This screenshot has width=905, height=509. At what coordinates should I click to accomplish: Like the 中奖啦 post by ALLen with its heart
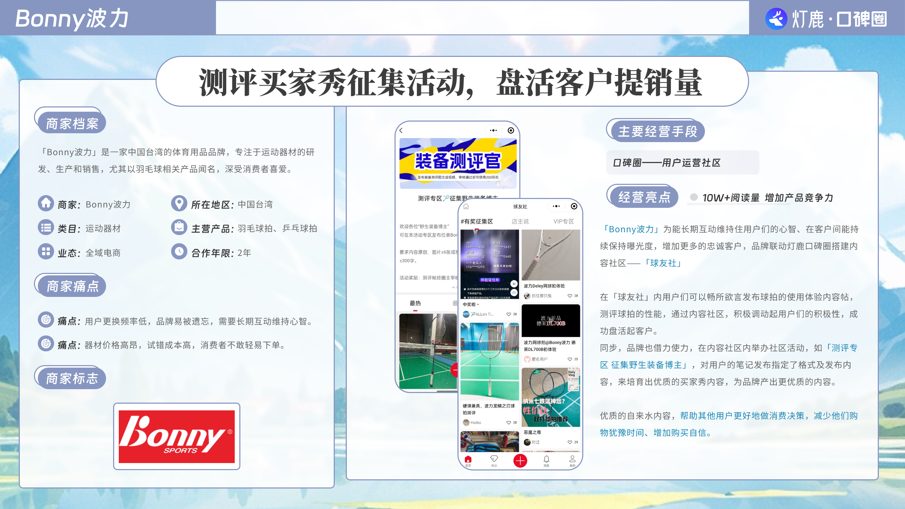pos(509,314)
